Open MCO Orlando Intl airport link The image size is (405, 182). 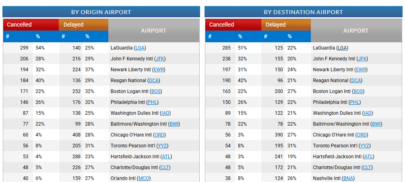point(144,178)
